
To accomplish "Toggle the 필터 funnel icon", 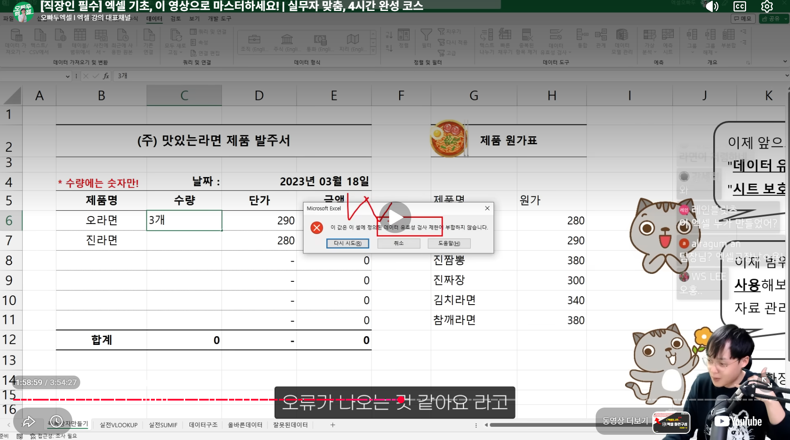I will click(426, 39).
